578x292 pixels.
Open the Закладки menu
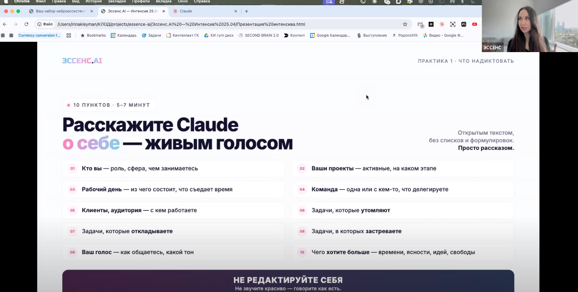point(117,1)
